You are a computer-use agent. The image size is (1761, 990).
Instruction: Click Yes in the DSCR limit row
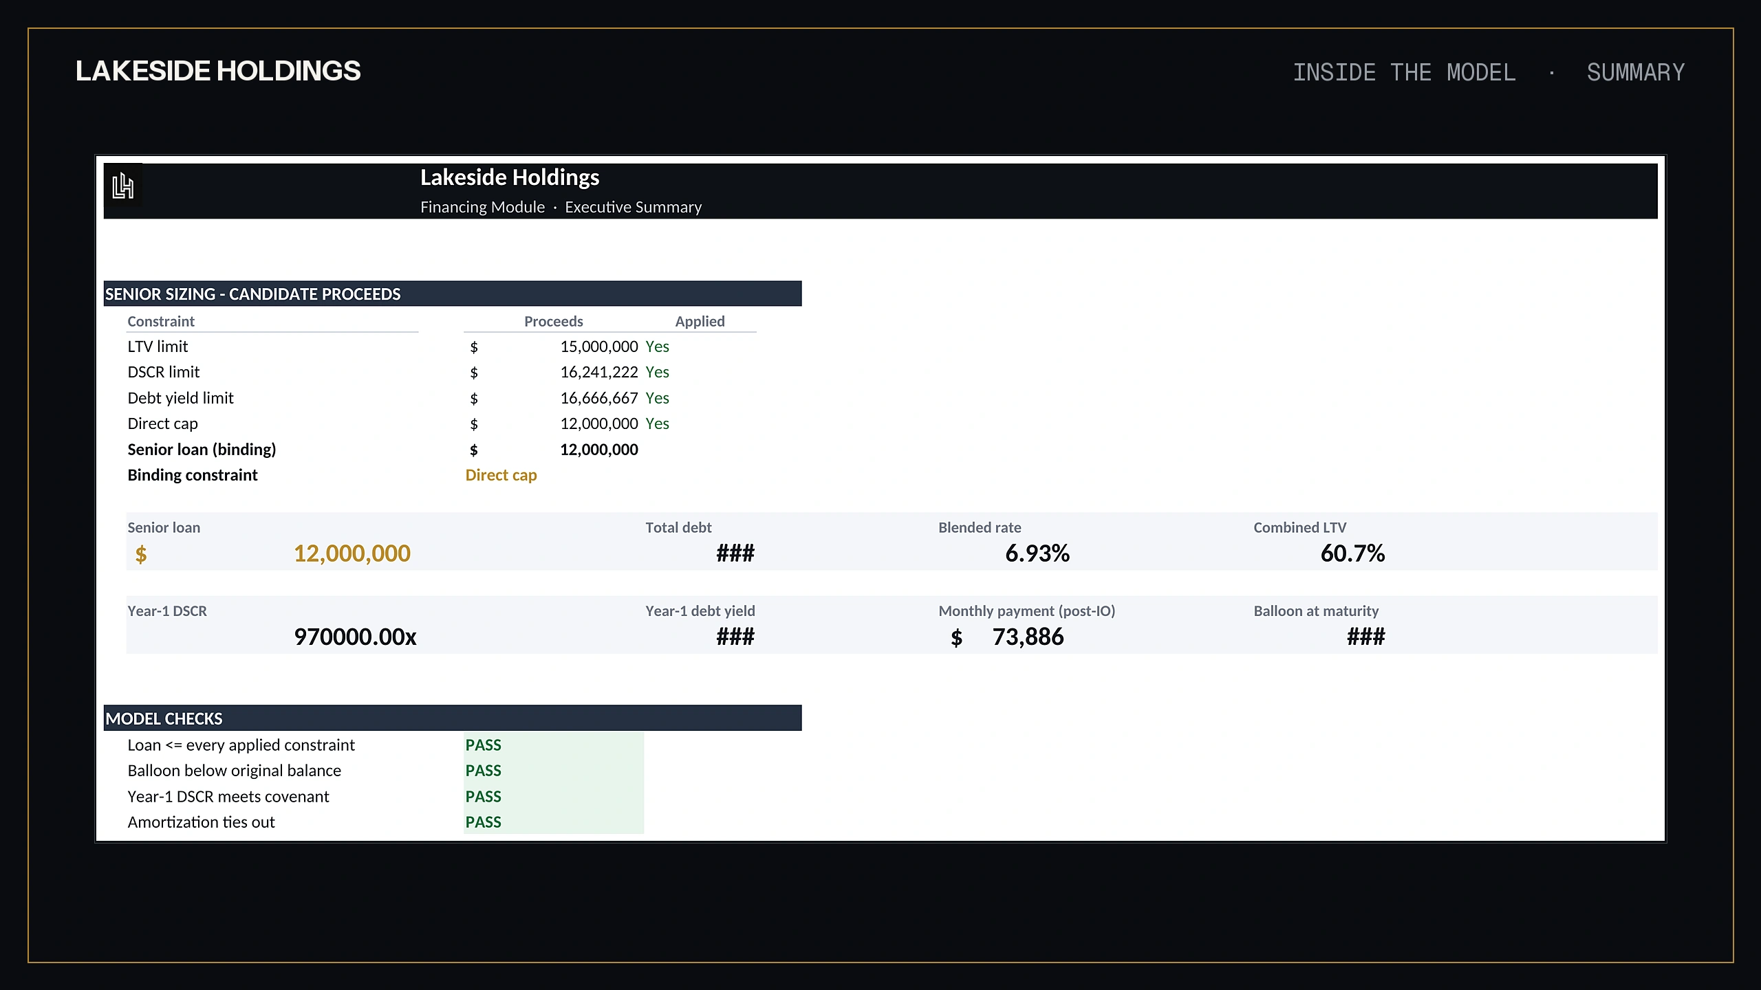[x=657, y=372]
